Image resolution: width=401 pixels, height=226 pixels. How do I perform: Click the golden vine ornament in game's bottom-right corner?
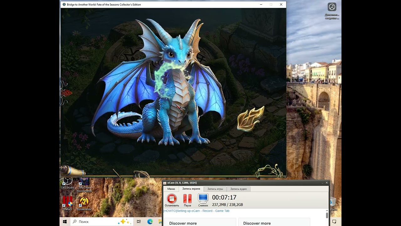[x=269, y=171]
